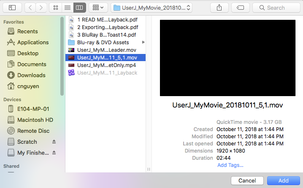The width and height of the screenshot is (303, 188).
Task: Select Remote Disc in the sidebar
Action: [33, 131]
